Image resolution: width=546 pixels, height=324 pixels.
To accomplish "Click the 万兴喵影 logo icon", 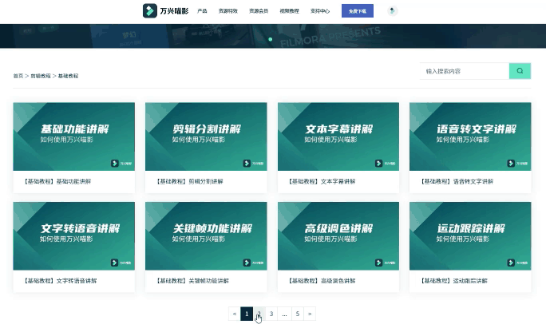I will click(150, 11).
